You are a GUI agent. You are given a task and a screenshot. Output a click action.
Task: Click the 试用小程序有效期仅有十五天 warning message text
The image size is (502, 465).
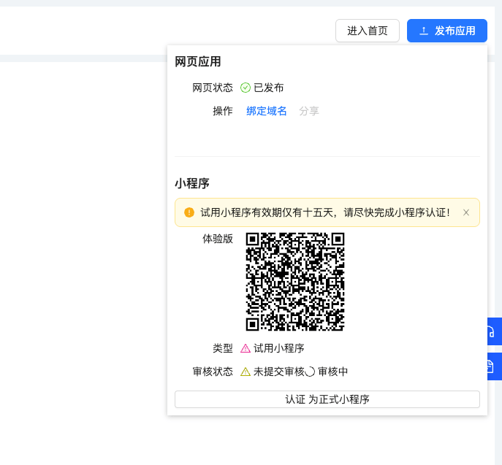[325, 212]
